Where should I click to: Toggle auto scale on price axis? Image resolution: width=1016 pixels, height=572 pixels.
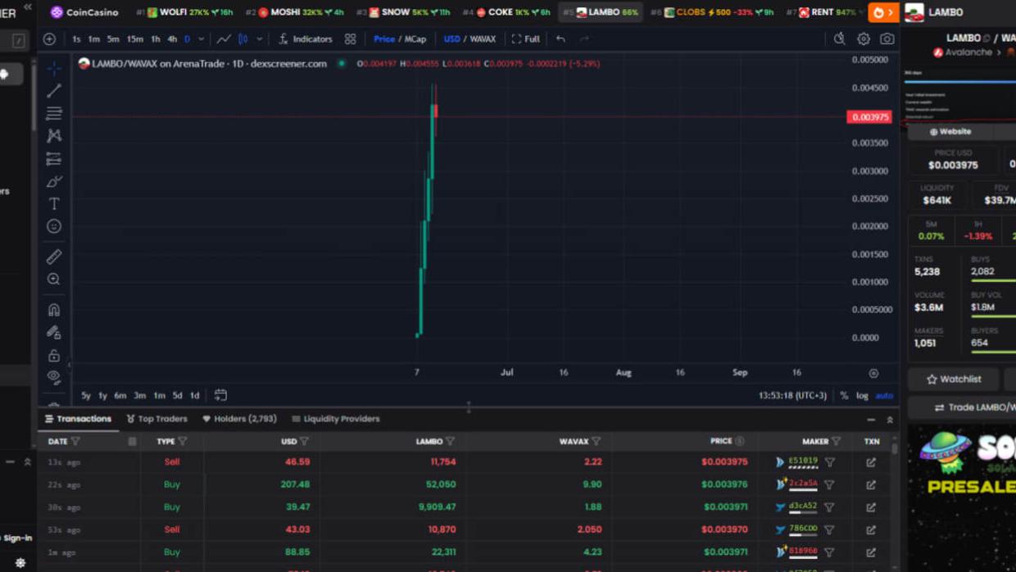(884, 396)
